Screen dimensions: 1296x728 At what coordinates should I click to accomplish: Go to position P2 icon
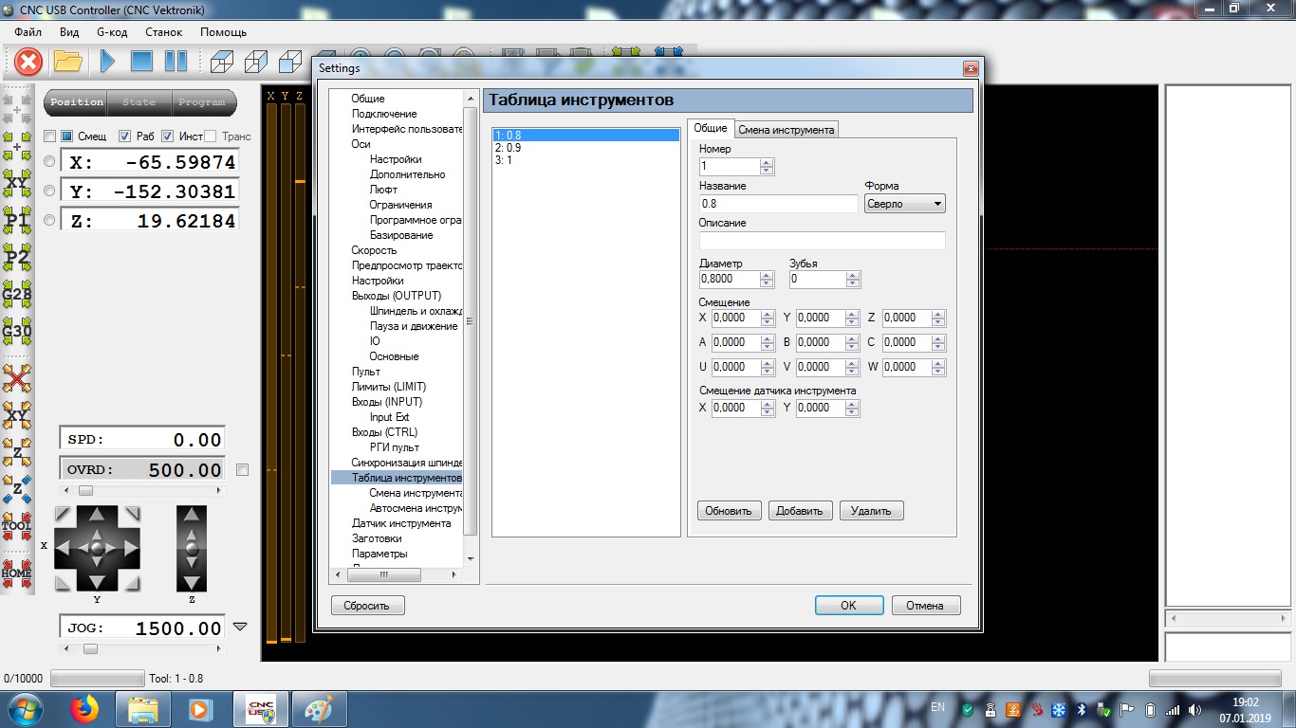17,257
